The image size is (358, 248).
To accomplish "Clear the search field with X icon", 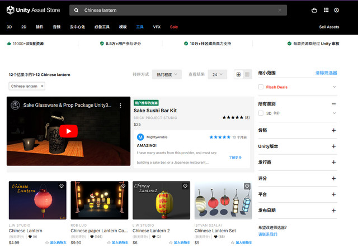I will coord(280,10).
